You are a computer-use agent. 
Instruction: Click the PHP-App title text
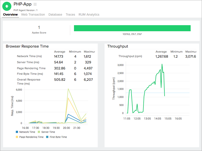[x=22, y=4]
